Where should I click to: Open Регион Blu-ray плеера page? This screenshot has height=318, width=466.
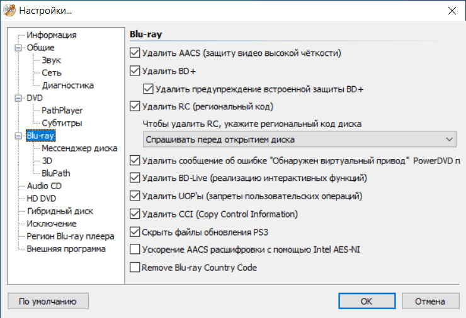pos(71,236)
